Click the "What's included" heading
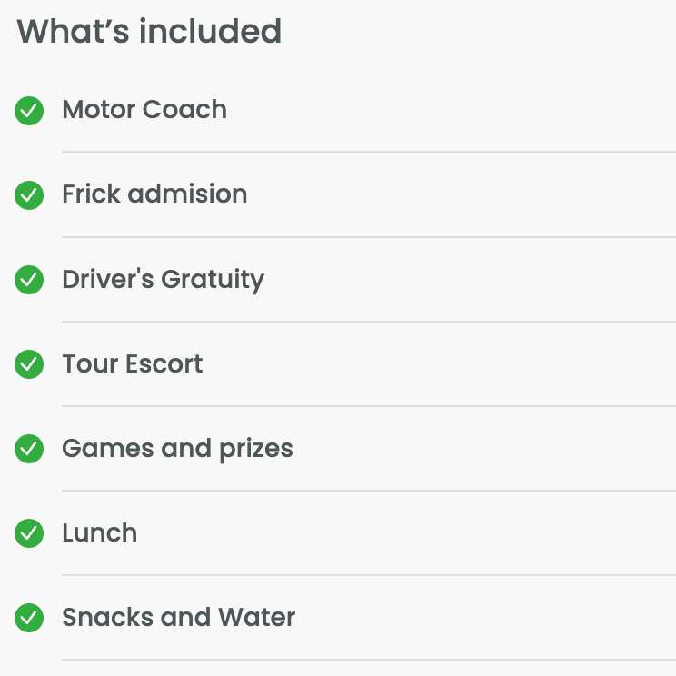676x676 pixels. [x=149, y=32]
